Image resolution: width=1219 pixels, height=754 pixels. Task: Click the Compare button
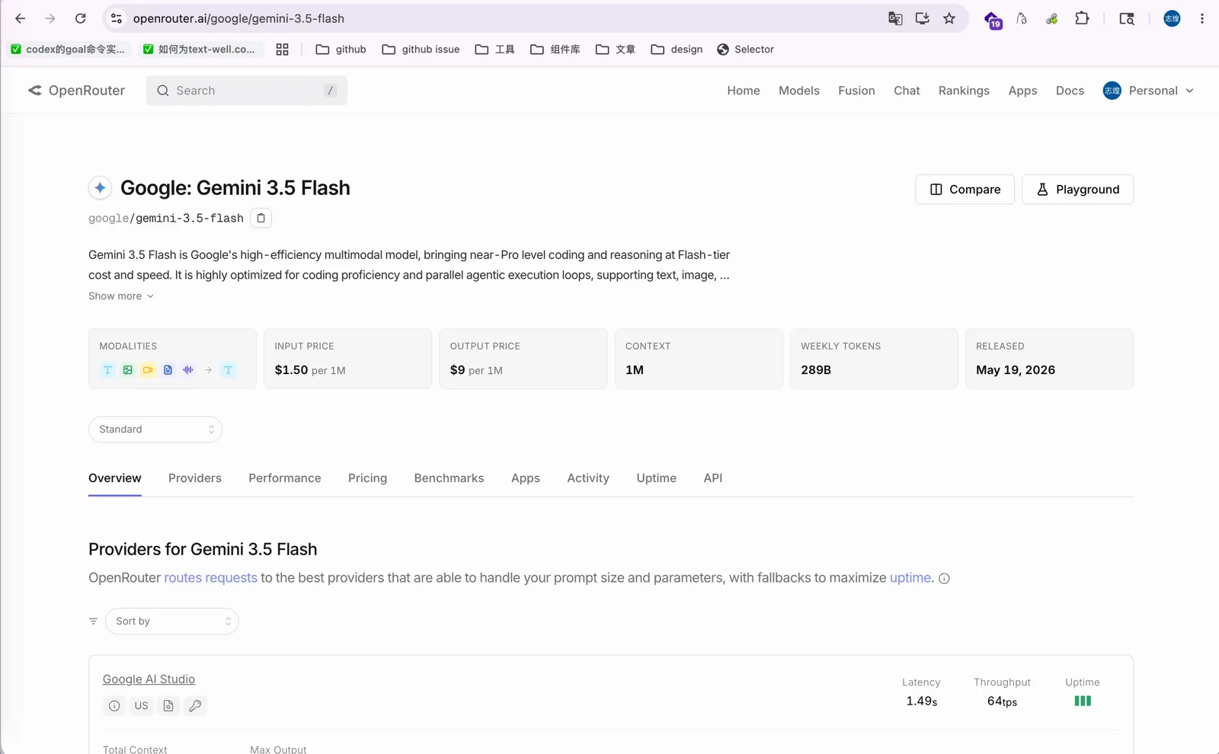(965, 190)
